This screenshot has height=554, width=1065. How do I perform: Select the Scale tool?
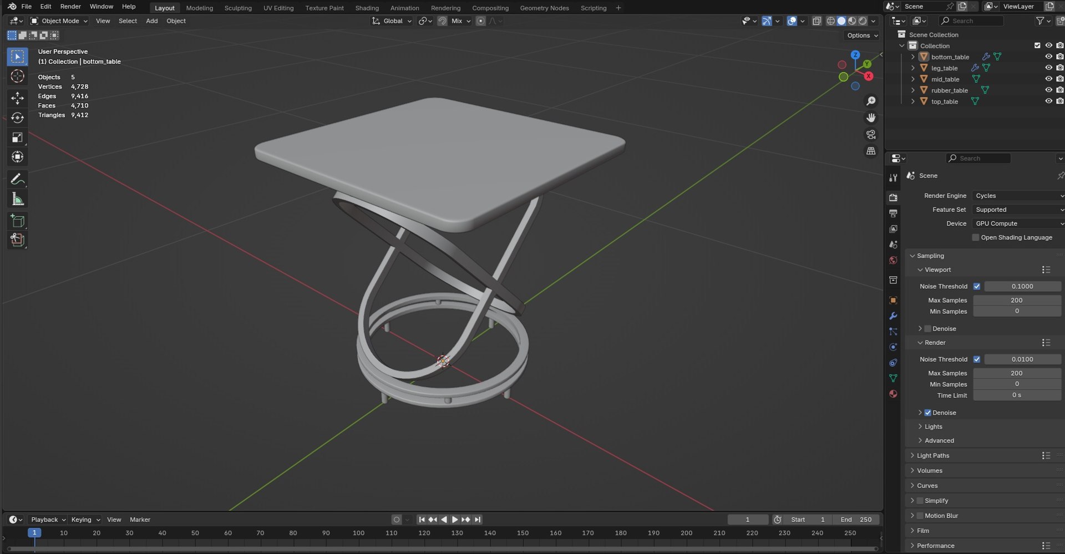click(x=17, y=138)
